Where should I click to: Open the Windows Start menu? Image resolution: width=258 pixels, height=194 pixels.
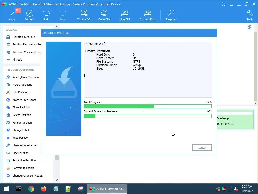[6, 189]
